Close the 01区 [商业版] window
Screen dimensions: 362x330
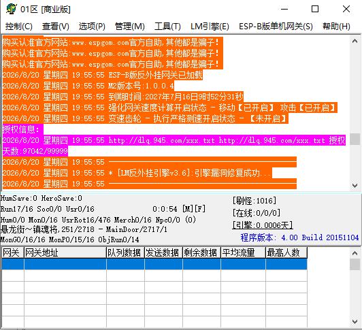click(x=346, y=10)
